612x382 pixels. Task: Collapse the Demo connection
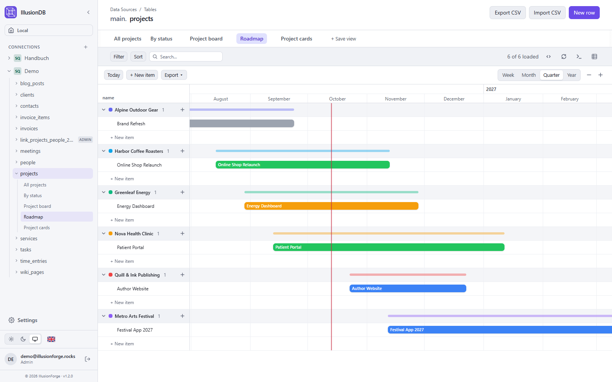click(x=9, y=71)
